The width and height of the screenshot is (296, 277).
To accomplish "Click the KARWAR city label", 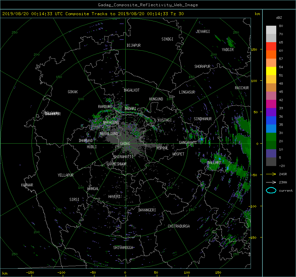I will (x=27, y=185).
